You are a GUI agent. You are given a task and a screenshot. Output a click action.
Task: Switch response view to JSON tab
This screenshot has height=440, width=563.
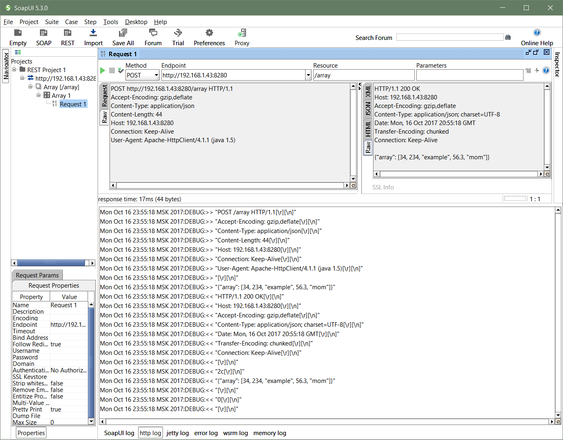(368, 109)
